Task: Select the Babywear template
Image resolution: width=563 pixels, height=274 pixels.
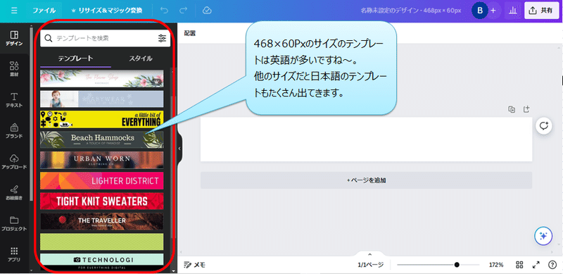Action: (x=101, y=99)
